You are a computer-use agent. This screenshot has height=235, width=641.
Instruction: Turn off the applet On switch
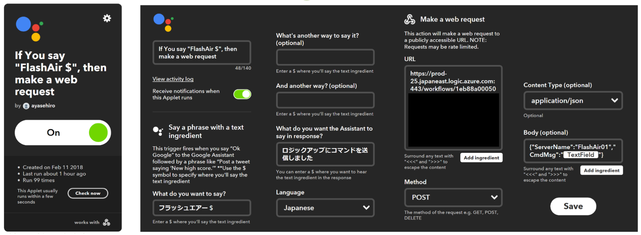[x=63, y=133]
